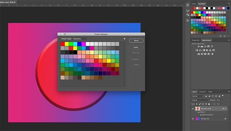The height and width of the screenshot is (131, 231).
Task: Switch to the Properties tab
Action: [x=195, y=40]
